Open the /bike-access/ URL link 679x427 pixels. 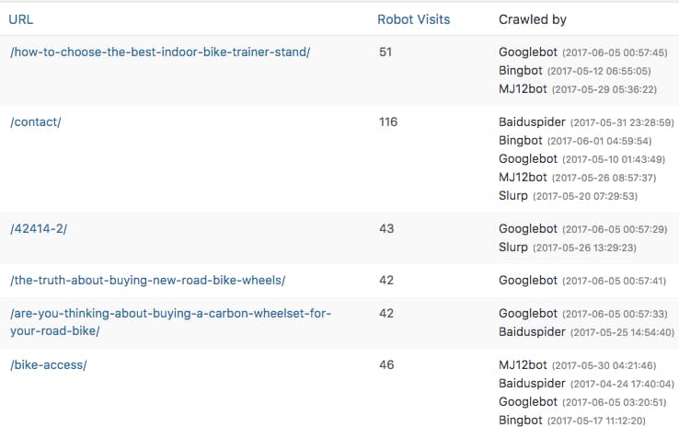(x=49, y=364)
